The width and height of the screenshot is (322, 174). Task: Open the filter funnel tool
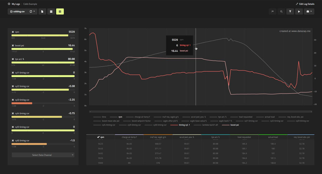(x=290, y=12)
